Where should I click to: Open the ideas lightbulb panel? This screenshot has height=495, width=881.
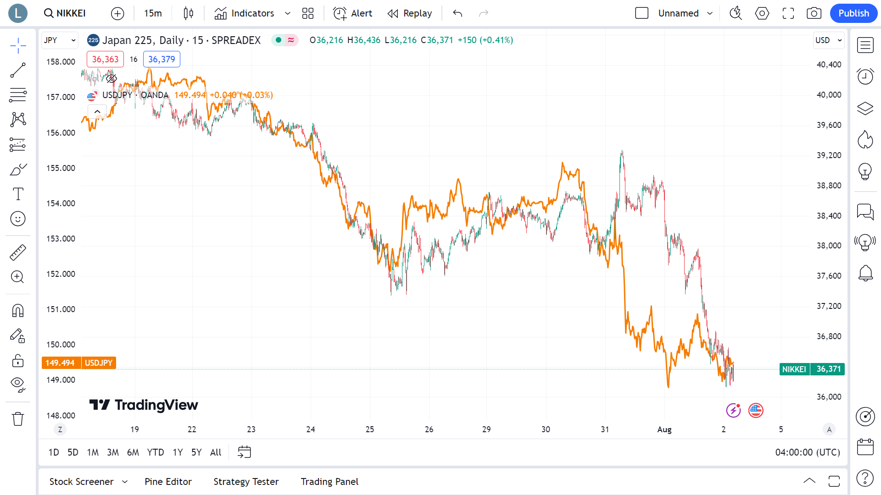865,171
